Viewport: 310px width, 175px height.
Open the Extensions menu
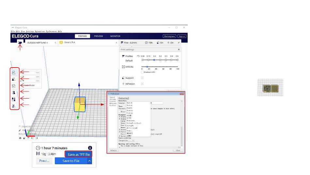[x=40, y=31]
